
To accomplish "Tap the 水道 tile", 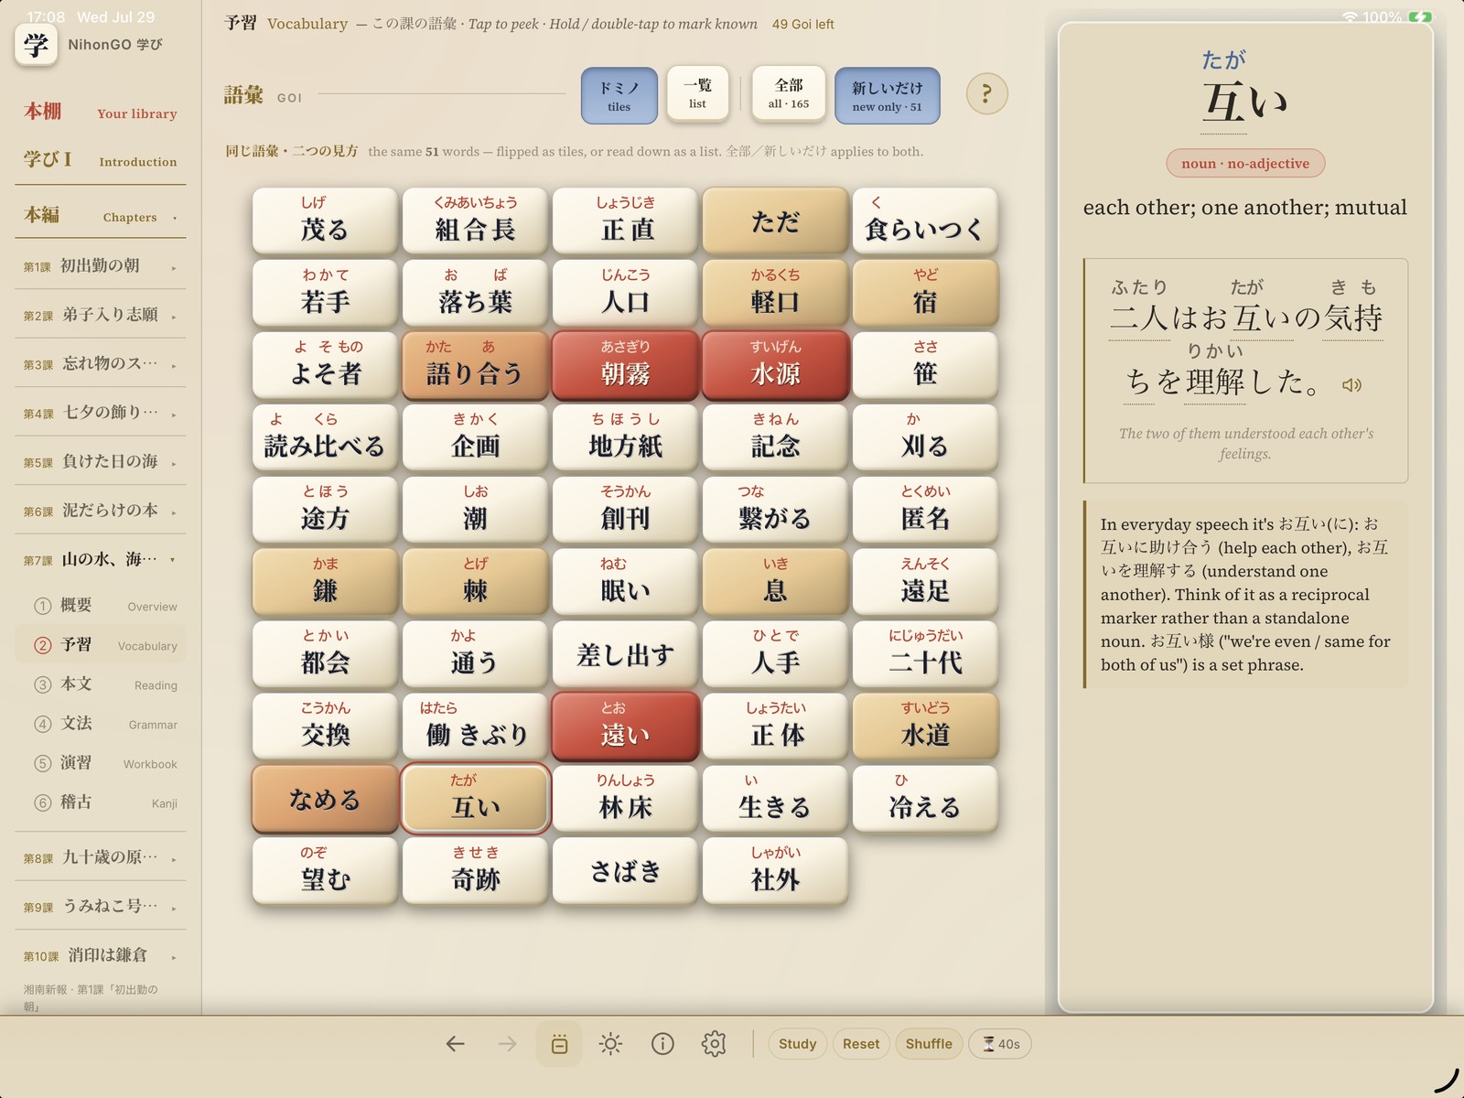I will pyautogui.click(x=925, y=727).
